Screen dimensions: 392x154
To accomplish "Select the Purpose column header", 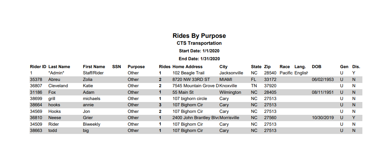I will tap(136, 67).
